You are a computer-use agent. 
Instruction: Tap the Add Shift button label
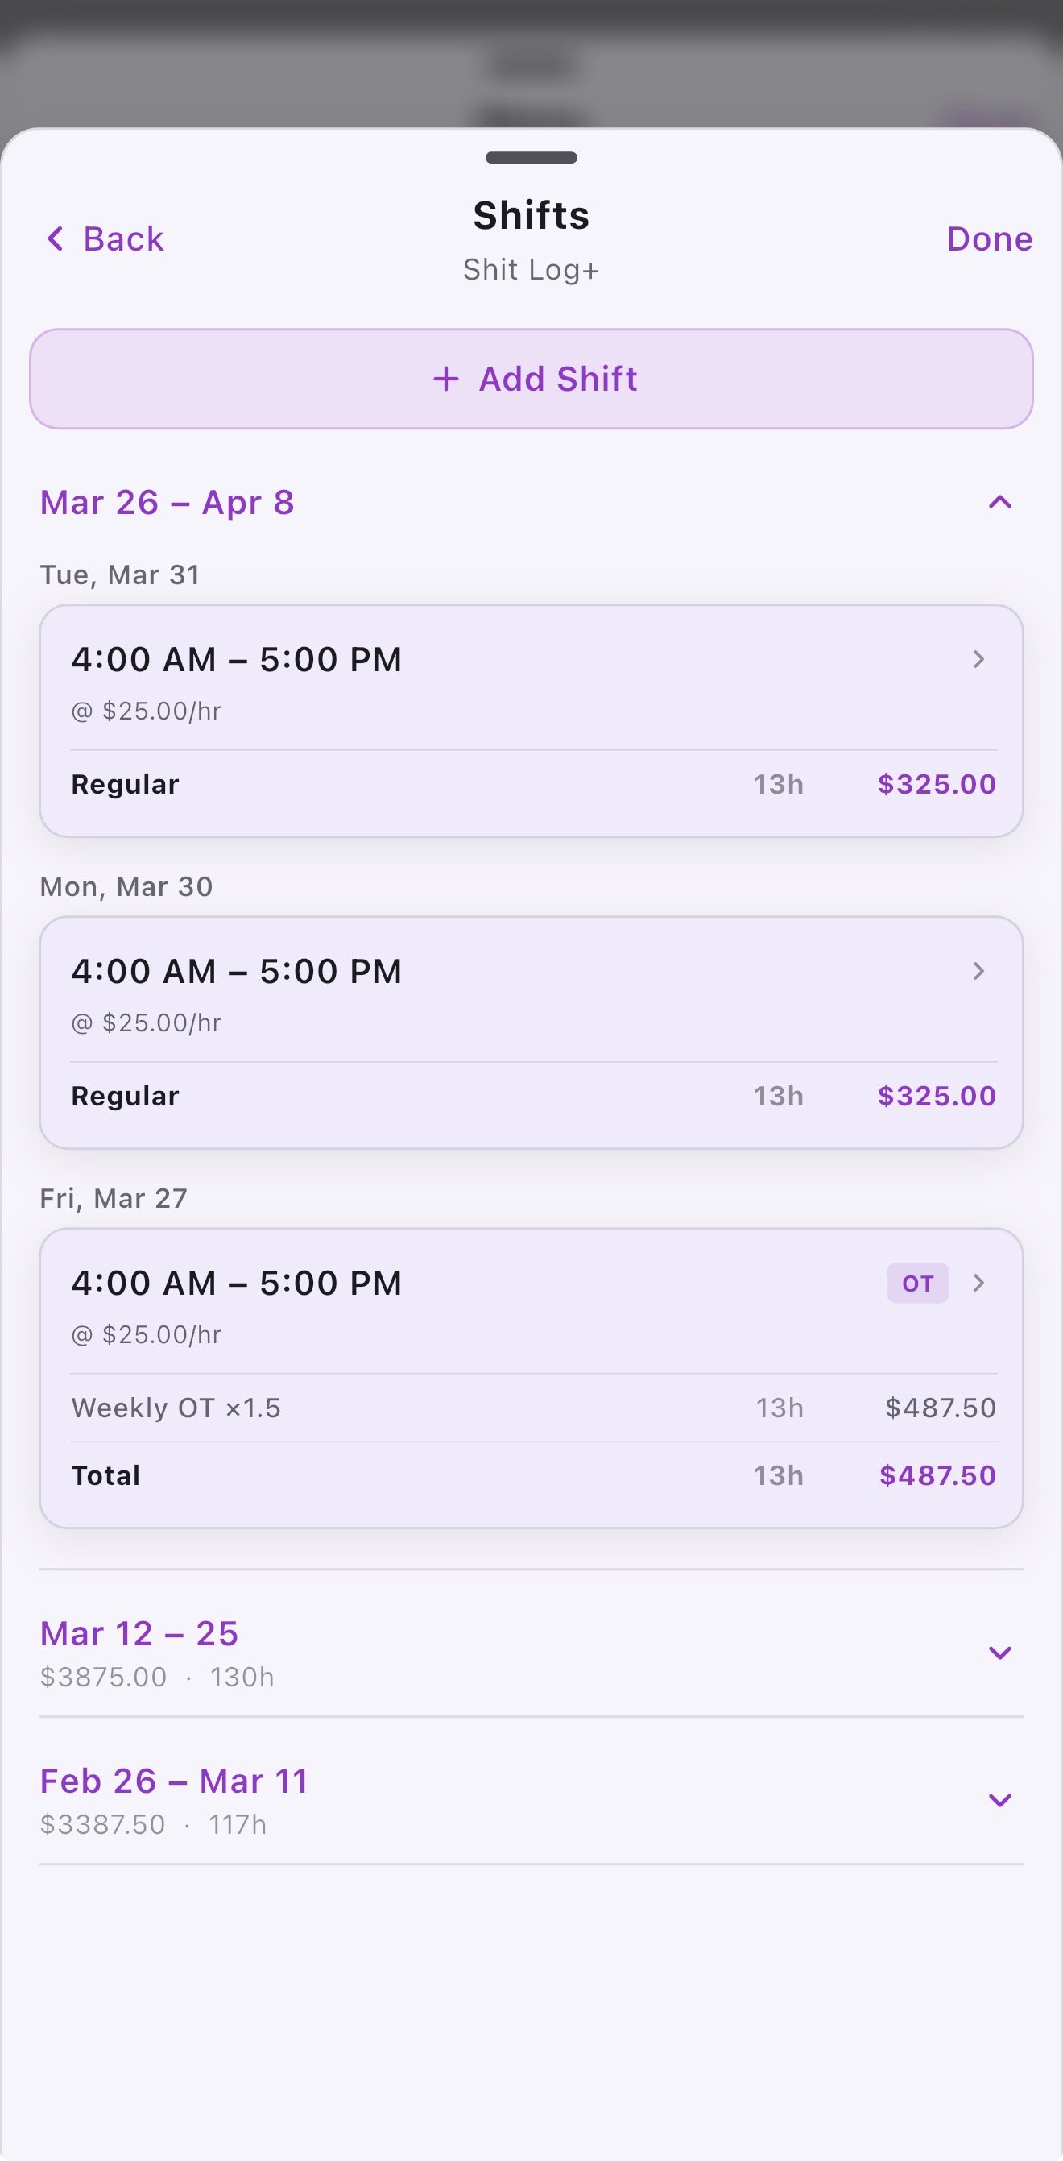[557, 380]
